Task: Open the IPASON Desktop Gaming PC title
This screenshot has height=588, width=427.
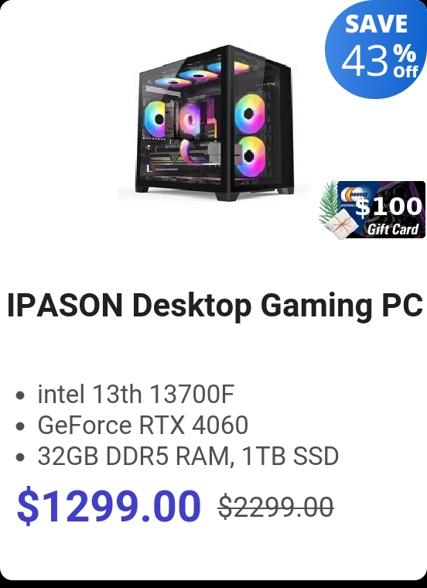Action: pyautogui.click(x=214, y=305)
